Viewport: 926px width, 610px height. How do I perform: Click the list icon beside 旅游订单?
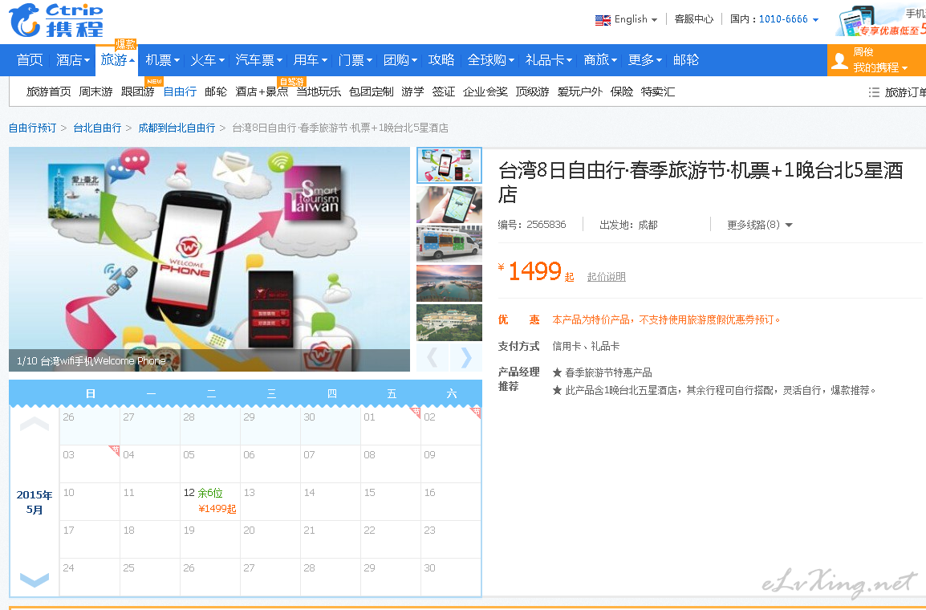tap(874, 92)
